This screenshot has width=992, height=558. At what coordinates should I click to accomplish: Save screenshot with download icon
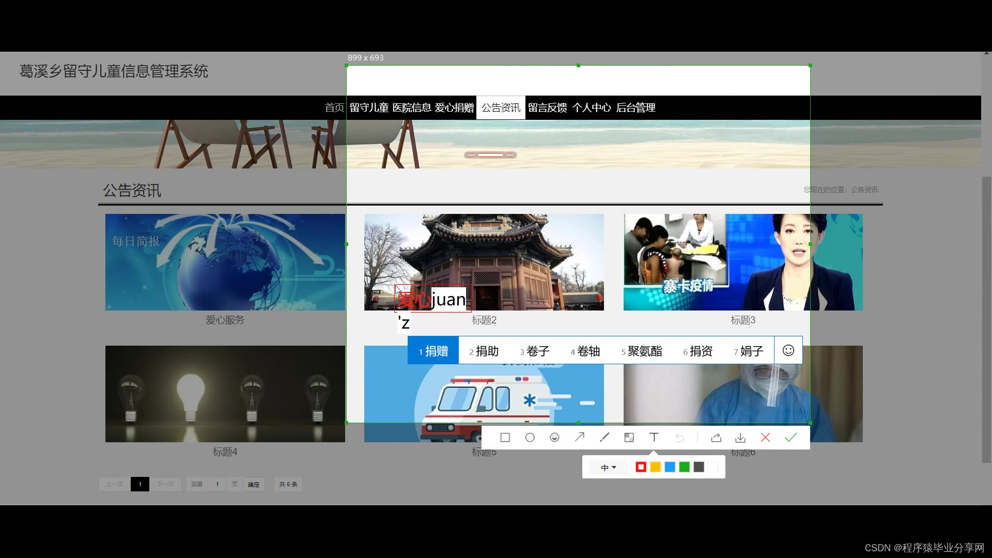click(x=740, y=438)
